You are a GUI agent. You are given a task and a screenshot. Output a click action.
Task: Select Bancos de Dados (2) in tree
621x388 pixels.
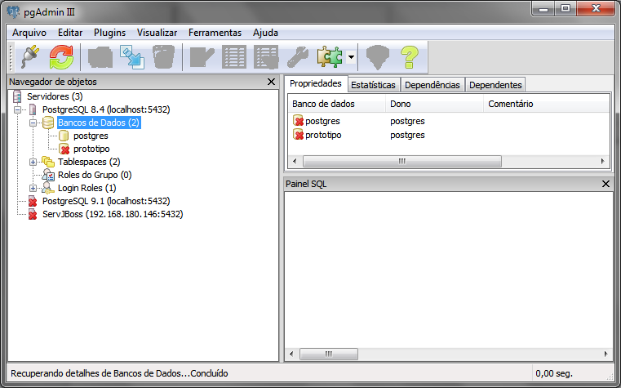tap(99, 123)
